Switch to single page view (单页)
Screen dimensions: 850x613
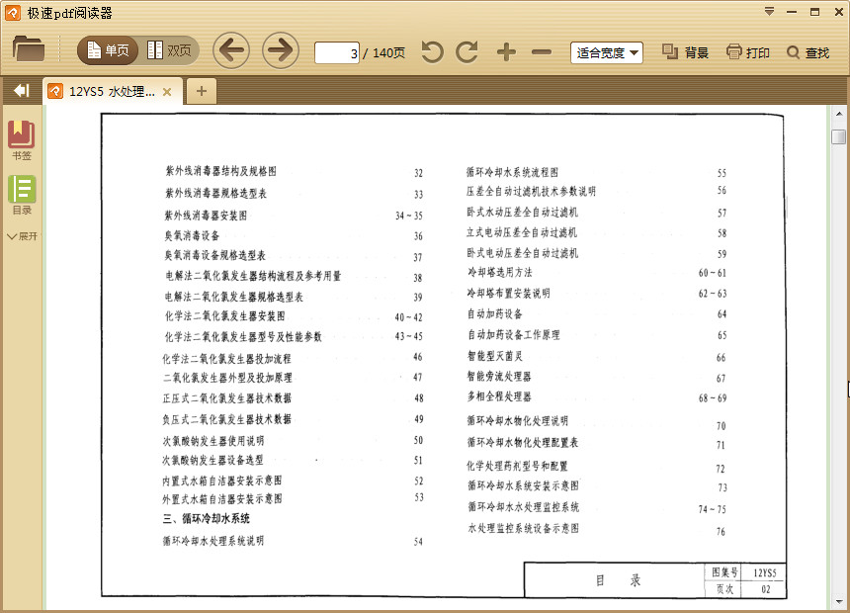pyautogui.click(x=108, y=50)
